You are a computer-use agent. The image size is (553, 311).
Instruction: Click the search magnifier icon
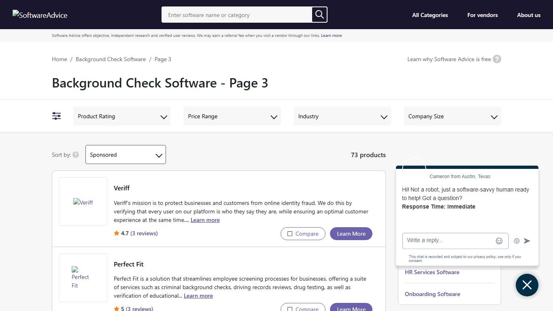click(319, 15)
